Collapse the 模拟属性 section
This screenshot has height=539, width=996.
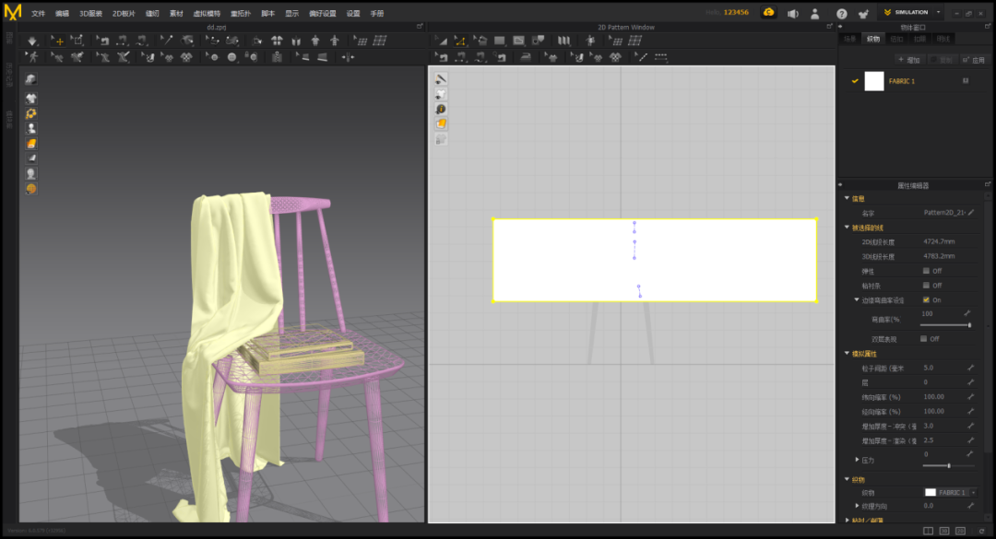point(848,354)
